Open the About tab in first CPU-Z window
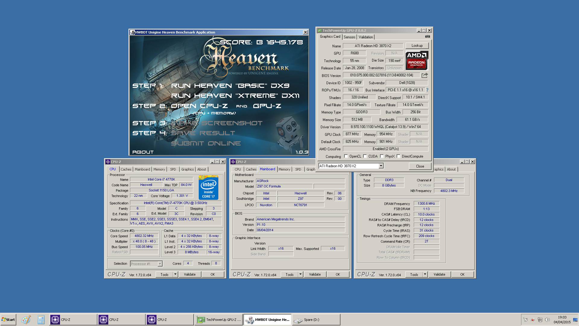 pyautogui.click(x=202, y=169)
